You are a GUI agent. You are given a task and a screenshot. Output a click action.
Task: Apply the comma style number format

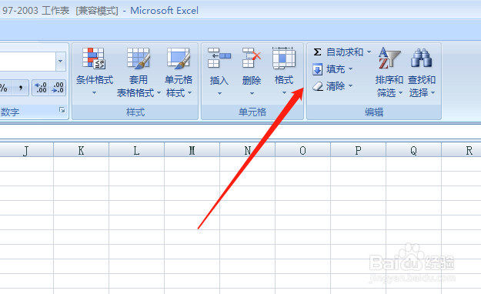click(x=21, y=88)
